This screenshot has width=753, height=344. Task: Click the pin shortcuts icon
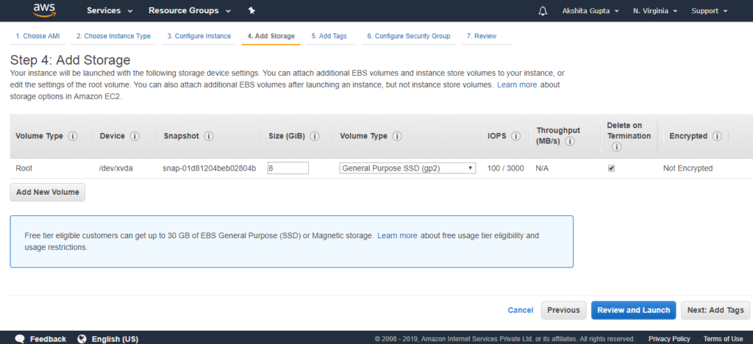(x=251, y=10)
